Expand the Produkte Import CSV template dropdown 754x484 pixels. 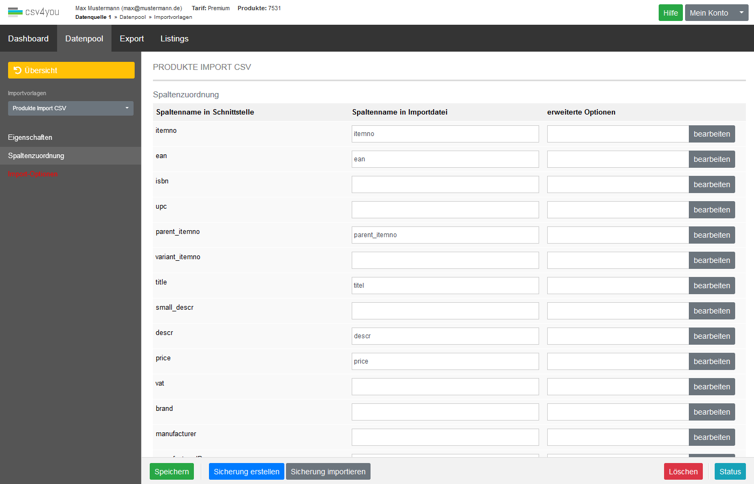coord(71,108)
